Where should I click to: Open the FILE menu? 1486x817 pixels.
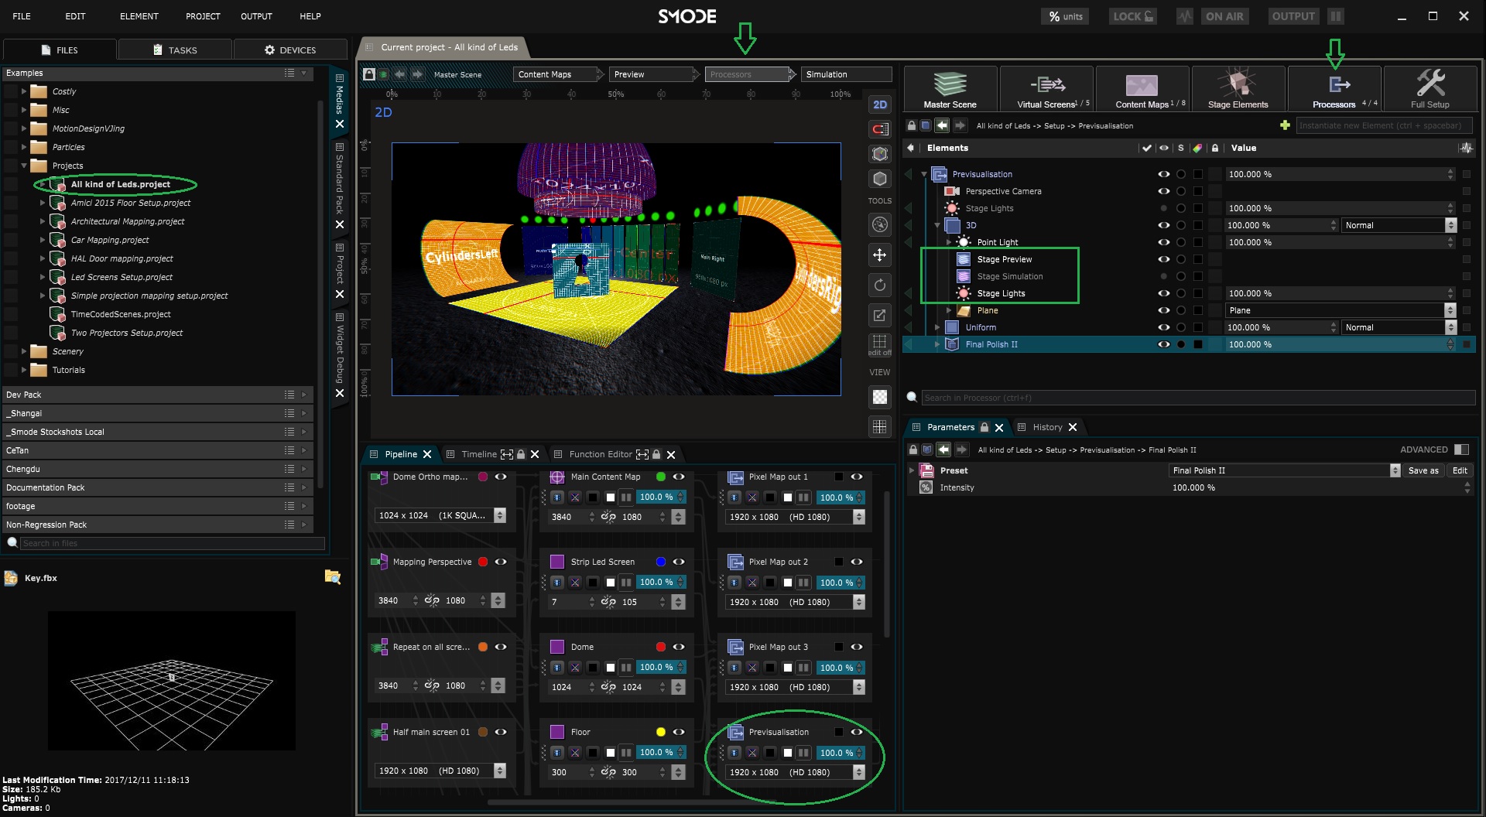(x=22, y=16)
